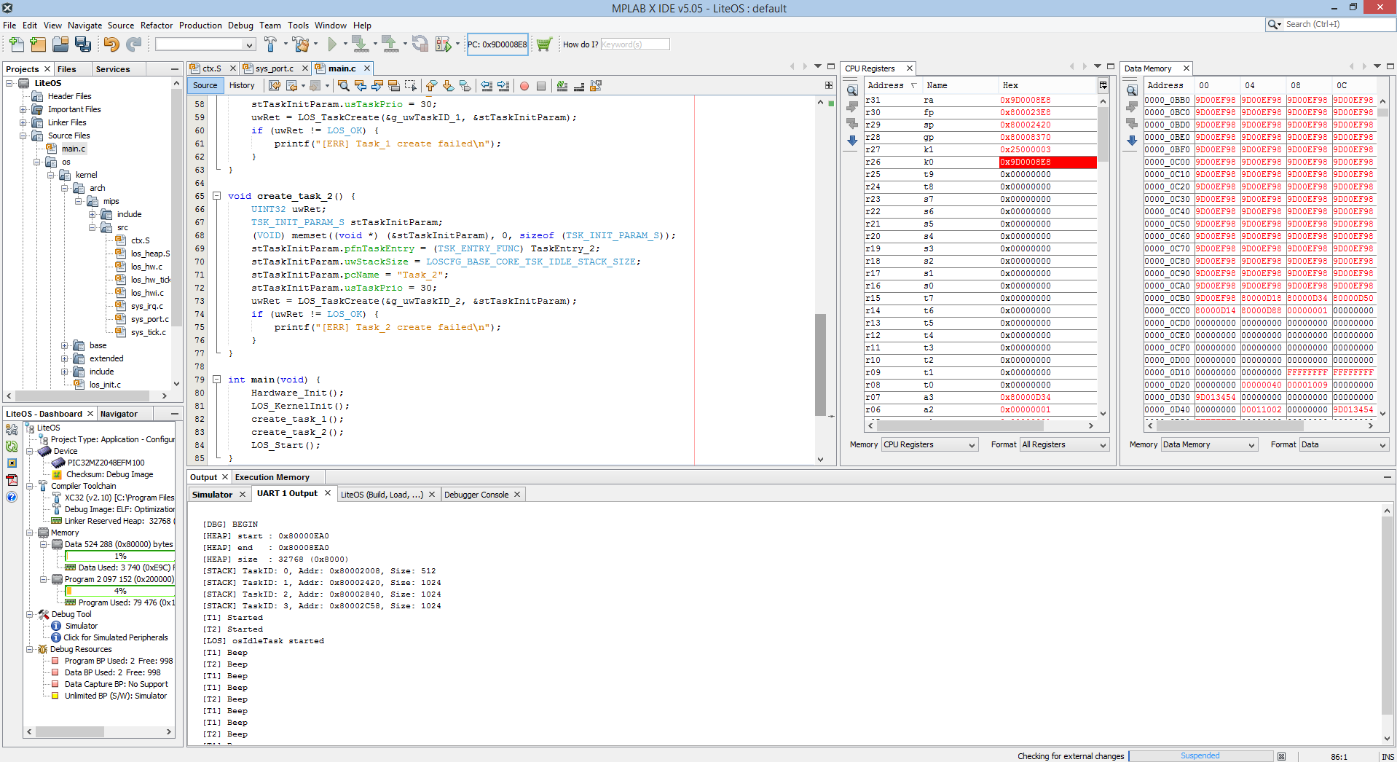
Task: Click the Undo arrow icon
Action: pyautogui.click(x=111, y=44)
